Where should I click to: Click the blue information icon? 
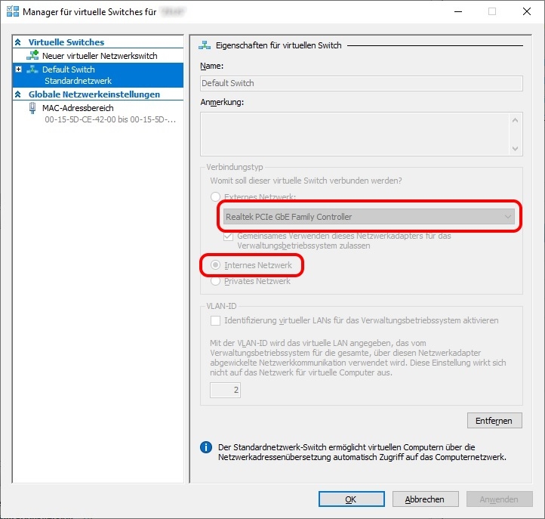206,447
